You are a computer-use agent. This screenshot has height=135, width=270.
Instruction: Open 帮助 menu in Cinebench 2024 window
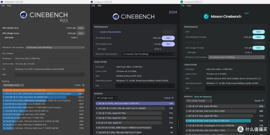(x=99, y=6)
